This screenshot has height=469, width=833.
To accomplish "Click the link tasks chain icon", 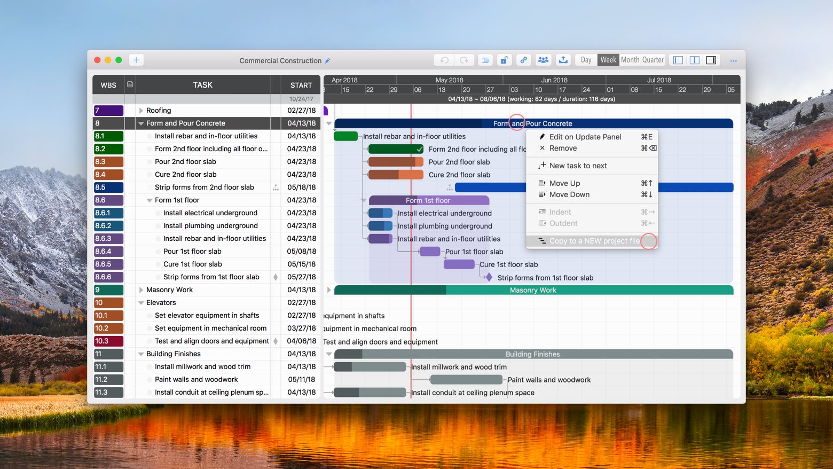I will pos(523,60).
